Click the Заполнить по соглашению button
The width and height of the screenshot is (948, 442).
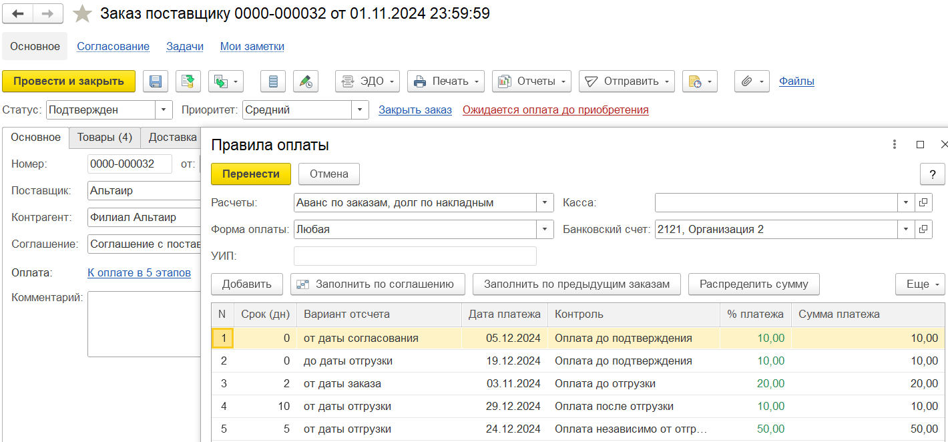[377, 284]
